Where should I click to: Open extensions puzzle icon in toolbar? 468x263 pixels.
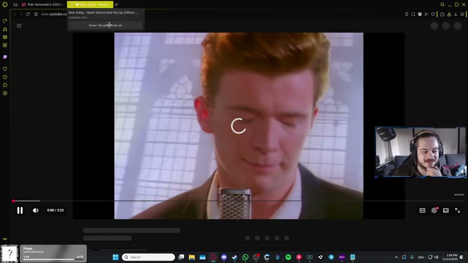point(442,14)
